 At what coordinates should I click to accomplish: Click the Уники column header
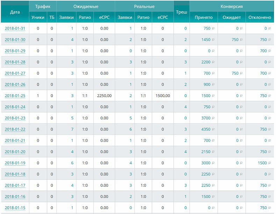pos(38,17)
